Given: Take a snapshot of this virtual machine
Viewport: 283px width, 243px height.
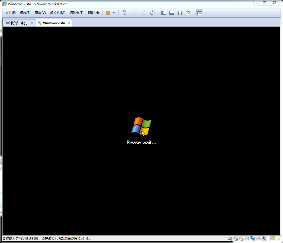Looking at the screenshot, I should pos(136,13).
